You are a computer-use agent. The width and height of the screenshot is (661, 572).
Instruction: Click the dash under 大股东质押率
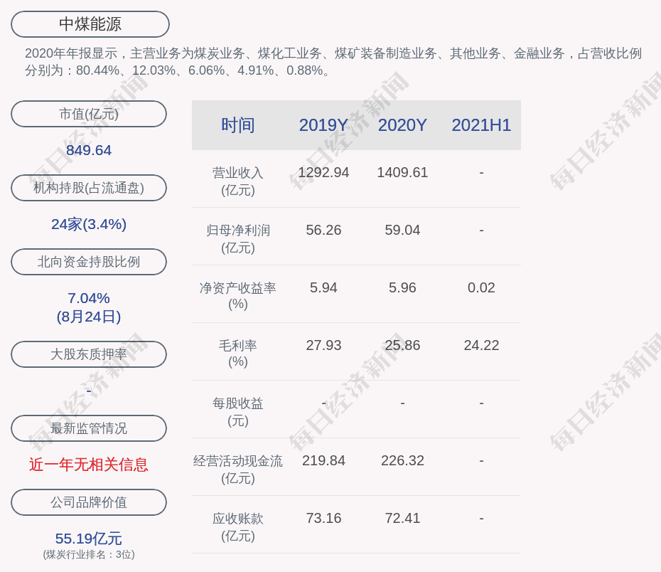[89, 391]
